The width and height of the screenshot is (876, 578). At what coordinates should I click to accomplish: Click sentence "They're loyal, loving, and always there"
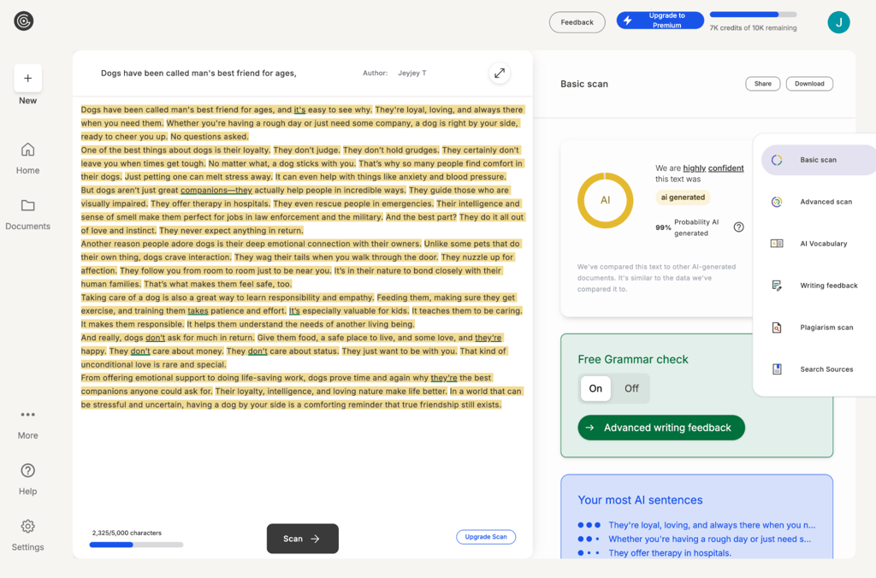(x=712, y=525)
